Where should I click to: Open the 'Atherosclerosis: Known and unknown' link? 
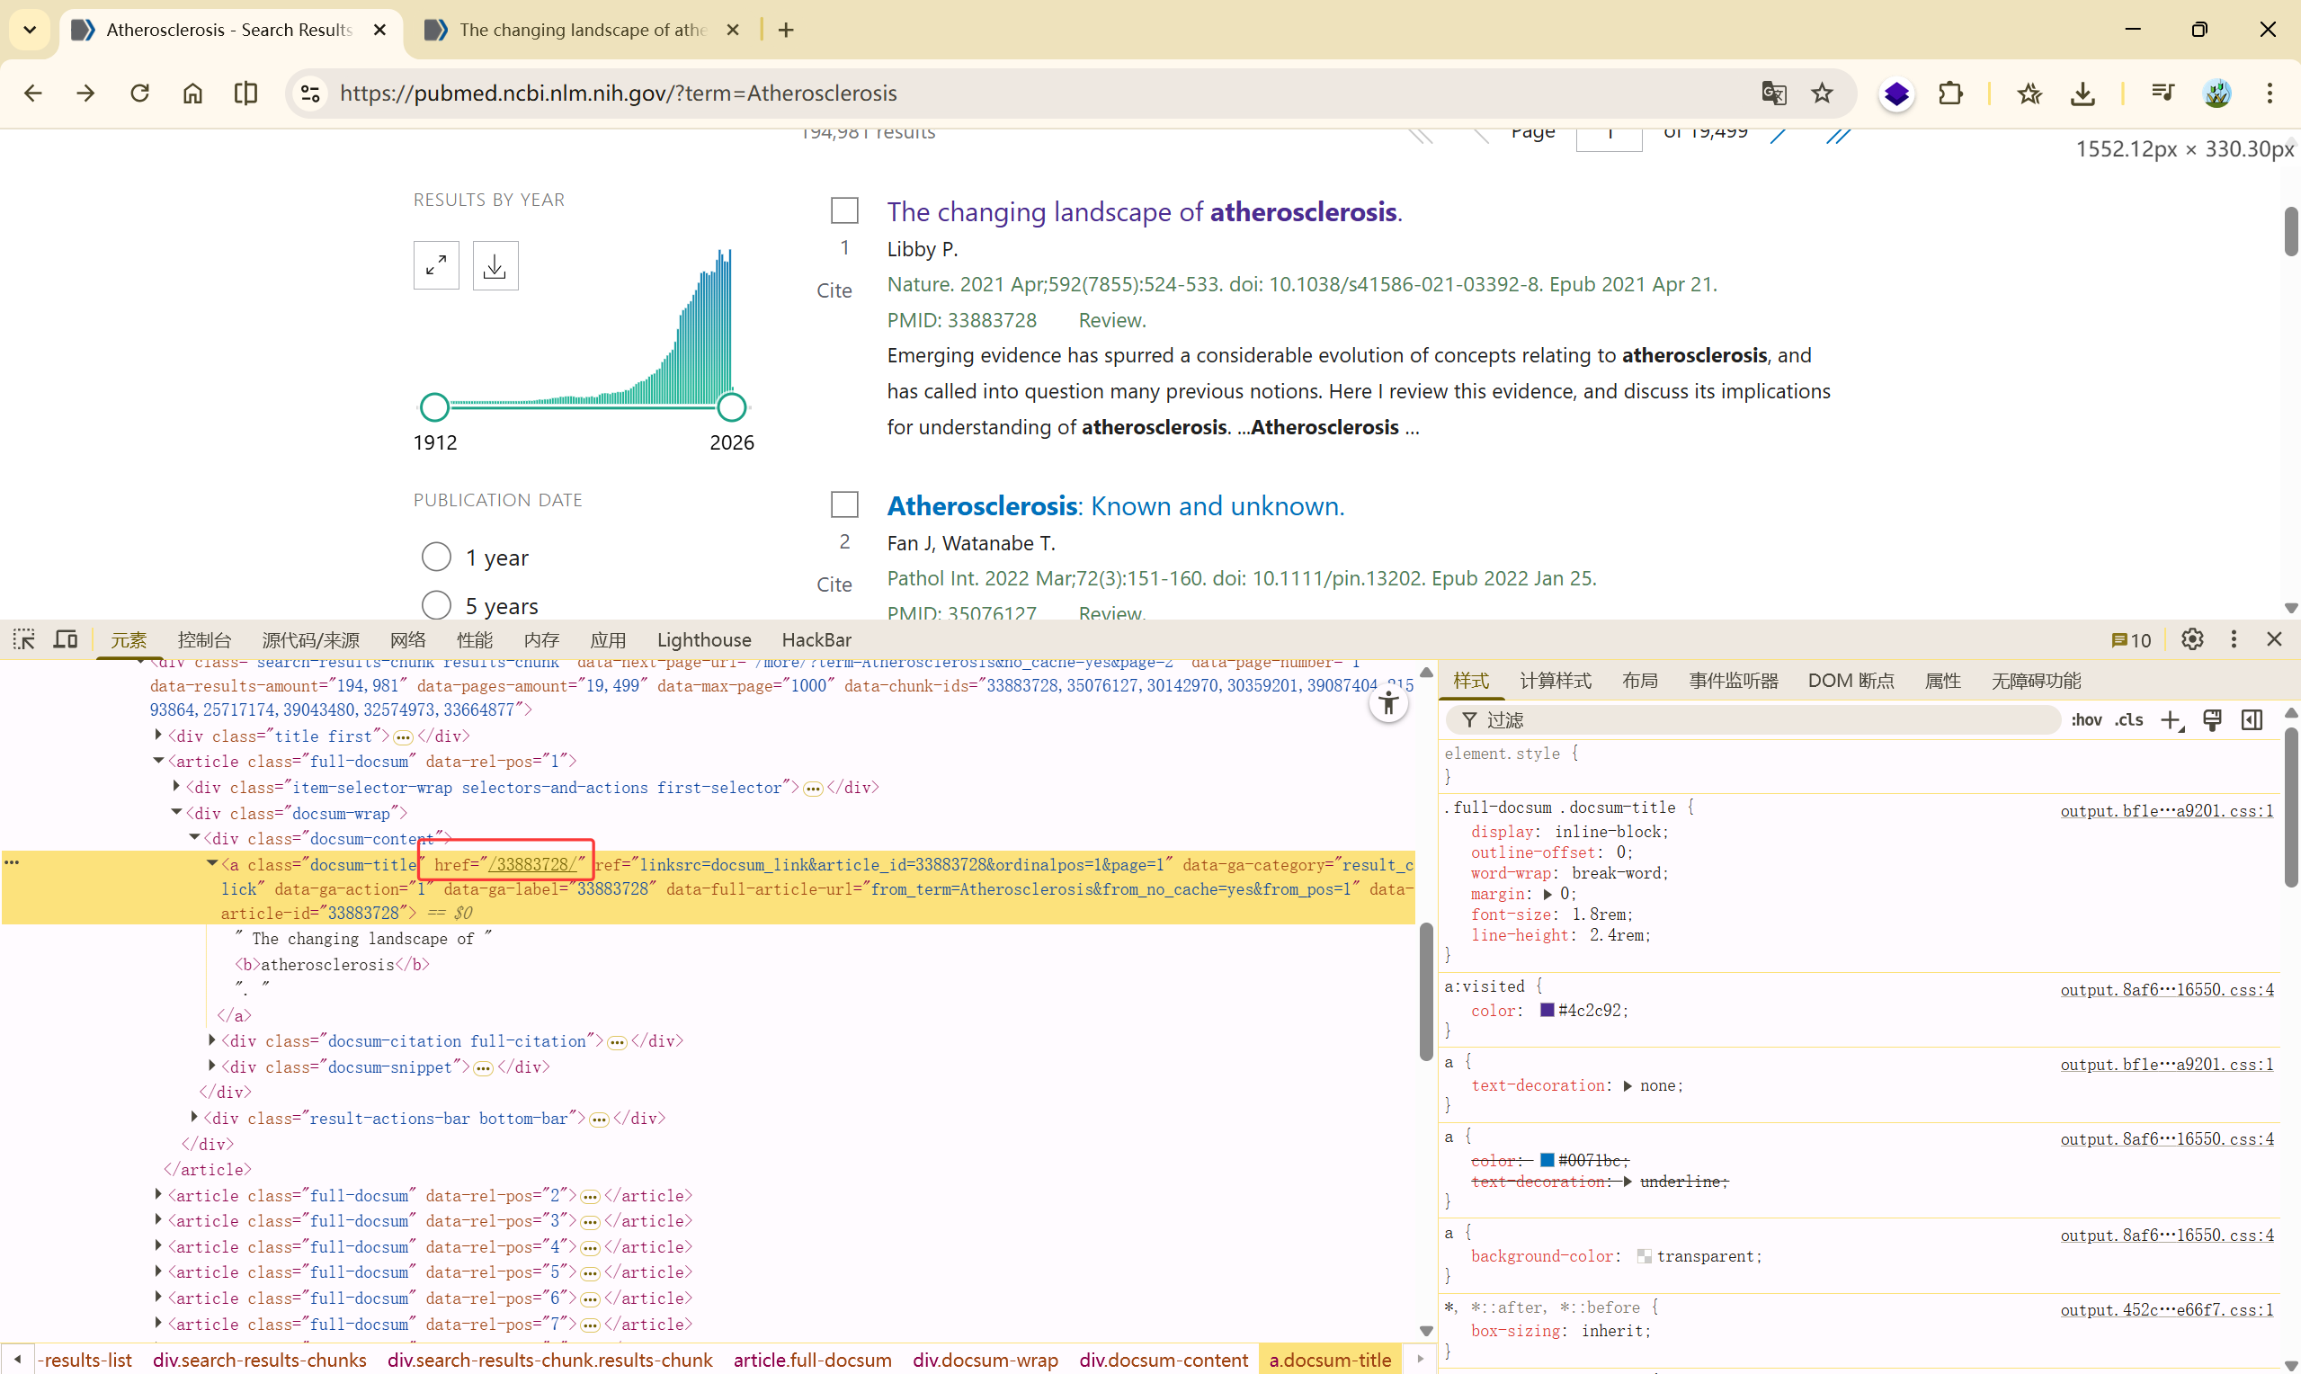coord(1115,505)
